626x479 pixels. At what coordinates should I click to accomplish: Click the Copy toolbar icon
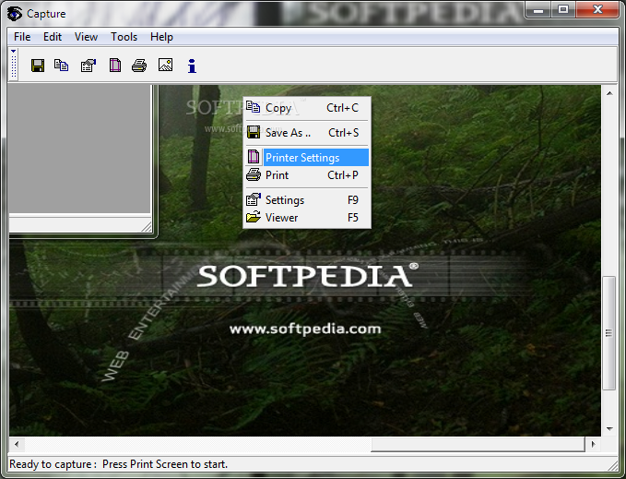[61, 66]
